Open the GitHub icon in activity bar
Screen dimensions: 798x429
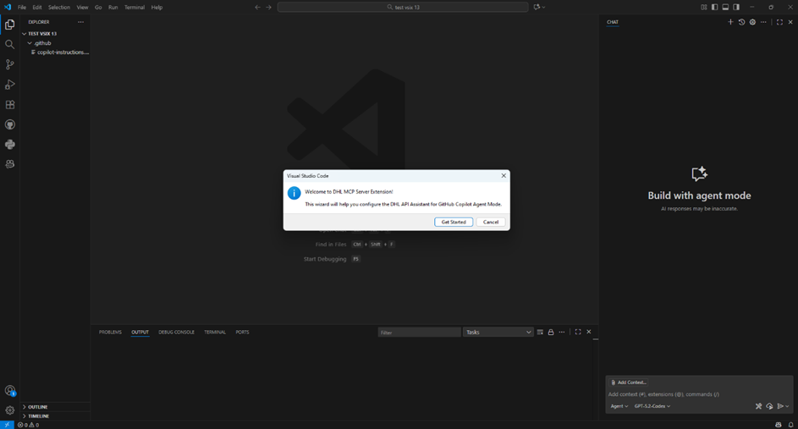10,124
